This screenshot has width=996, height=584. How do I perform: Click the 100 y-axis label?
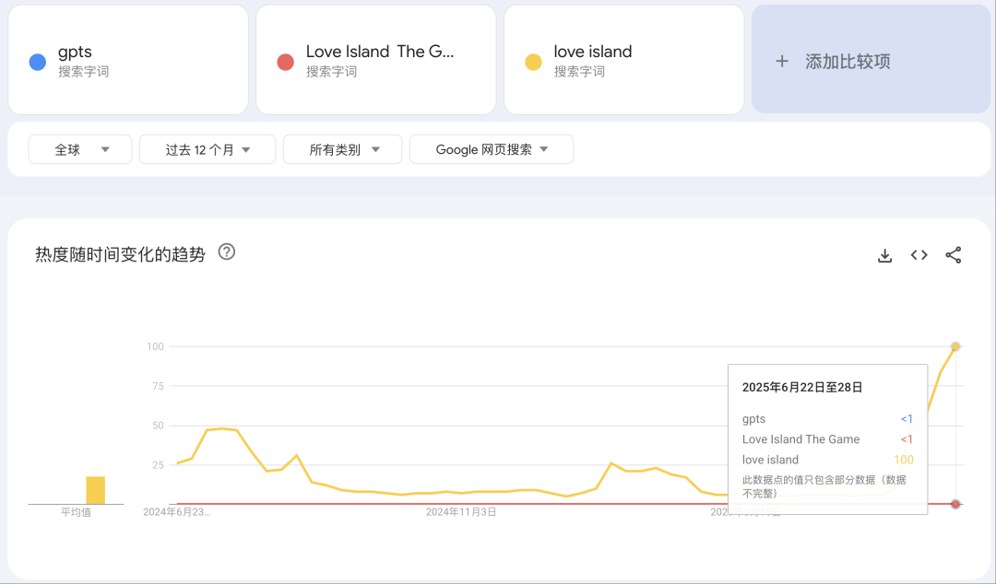(x=155, y=346)
